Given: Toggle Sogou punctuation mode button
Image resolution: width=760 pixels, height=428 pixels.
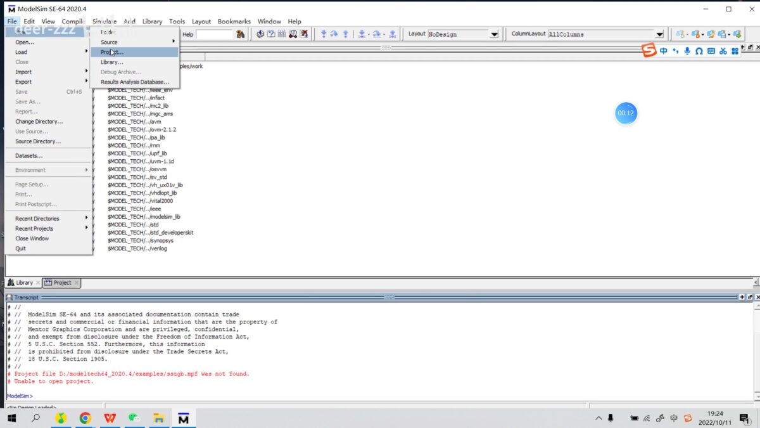Looking at the screenshot, I should 676,51.
